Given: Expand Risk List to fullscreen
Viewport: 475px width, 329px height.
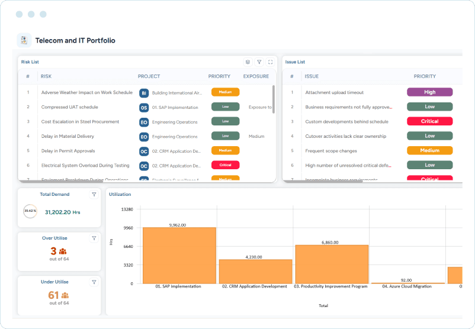Looking at the screenshot, I should coord(270,62).
